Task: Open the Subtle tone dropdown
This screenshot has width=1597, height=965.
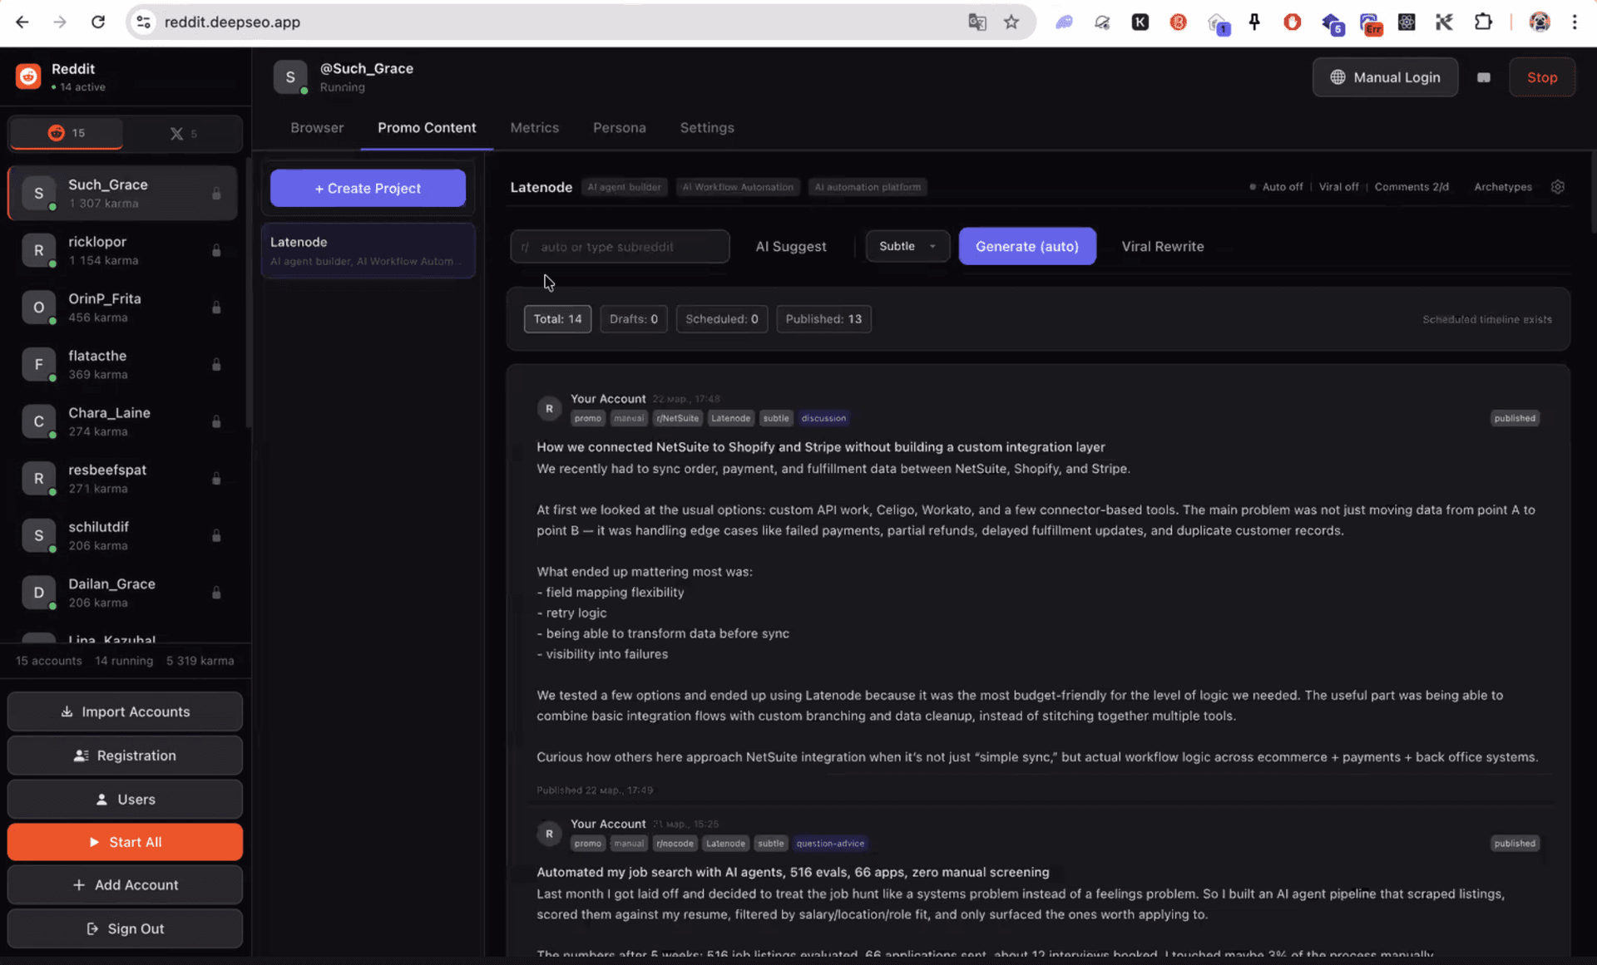Action: 907,246
